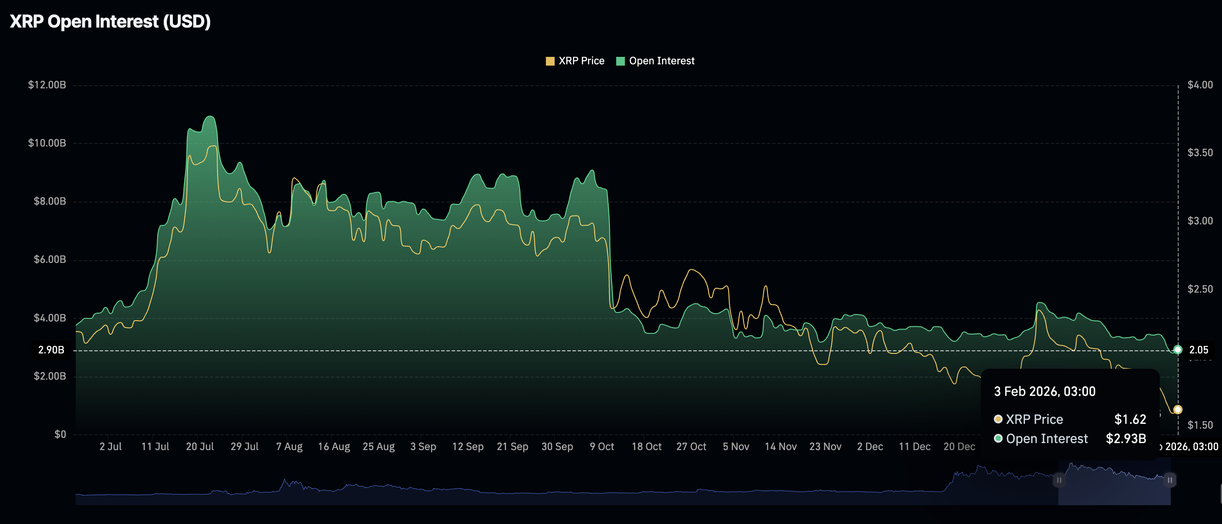Click the 2.90B crosshair label on left axis

[x=51, y=350]
